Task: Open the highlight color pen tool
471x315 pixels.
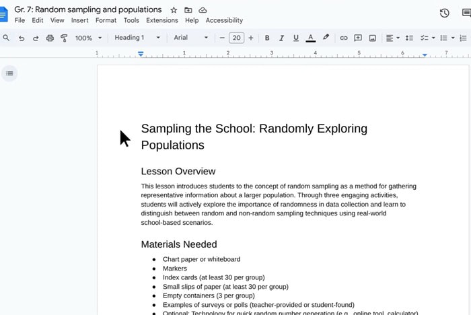Action: (x=326, y=38)
